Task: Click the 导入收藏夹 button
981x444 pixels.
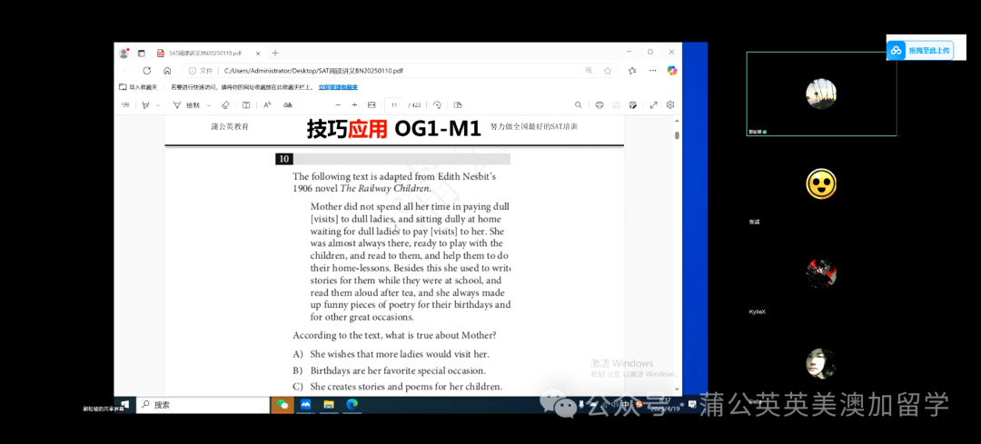Action: coord(138,87)
